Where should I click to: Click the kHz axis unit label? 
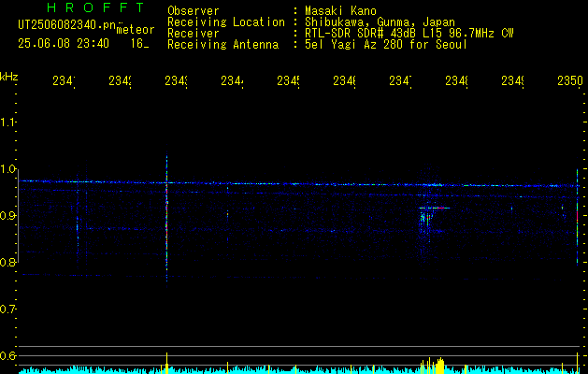tap(9, 77)
